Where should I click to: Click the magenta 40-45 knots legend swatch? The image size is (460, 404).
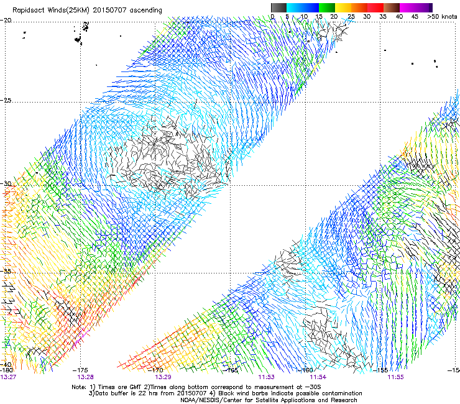(x=408, y=7)
